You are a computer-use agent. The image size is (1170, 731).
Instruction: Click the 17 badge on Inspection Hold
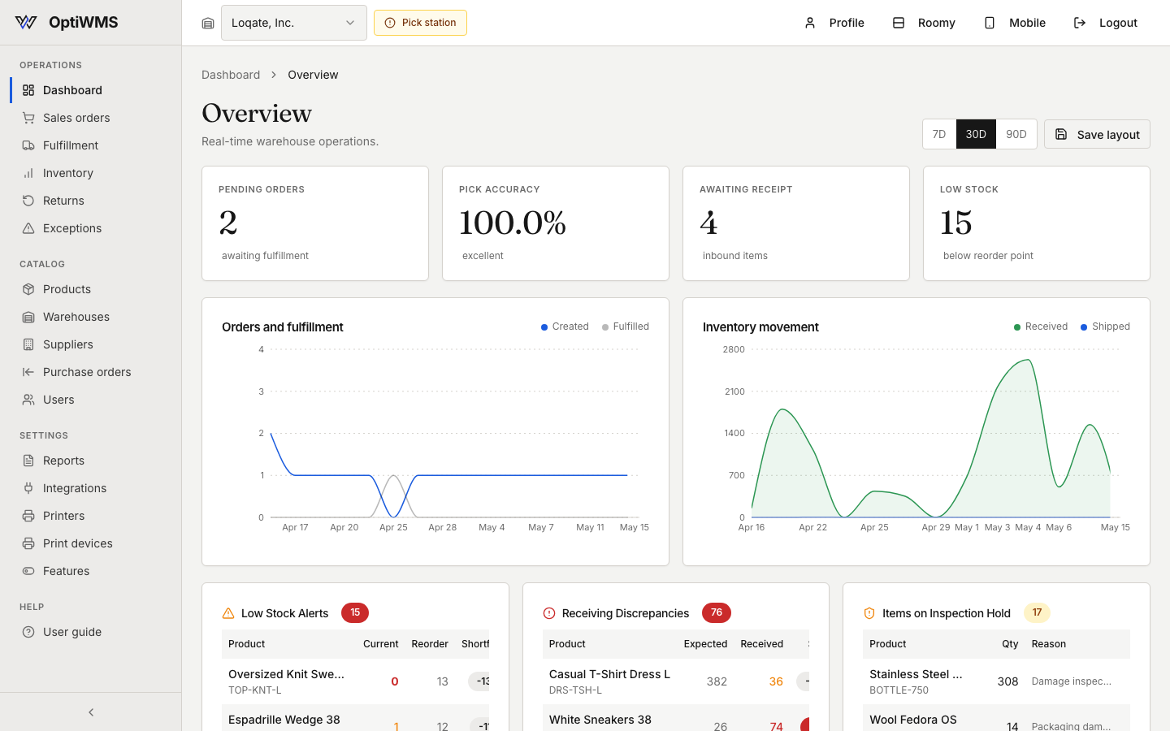pyautogui.click(x=1037, y=612)
